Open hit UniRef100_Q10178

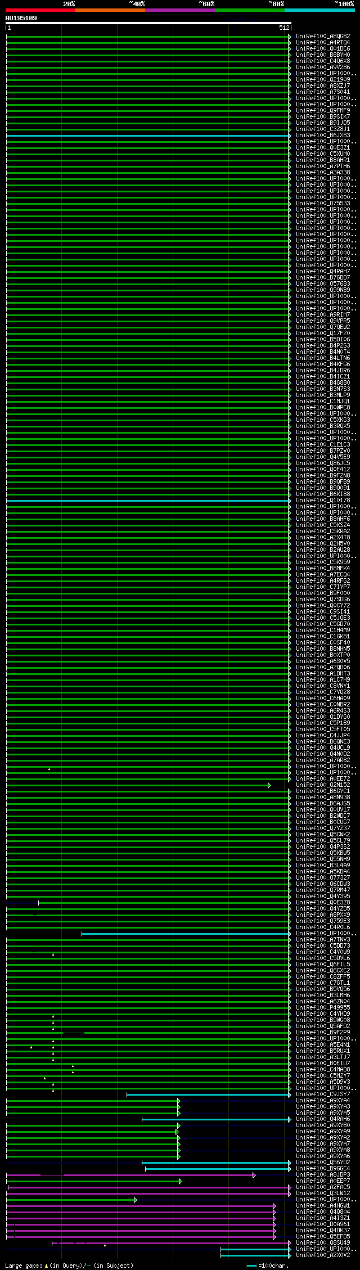pyautogui.click(x=323, y=501)
